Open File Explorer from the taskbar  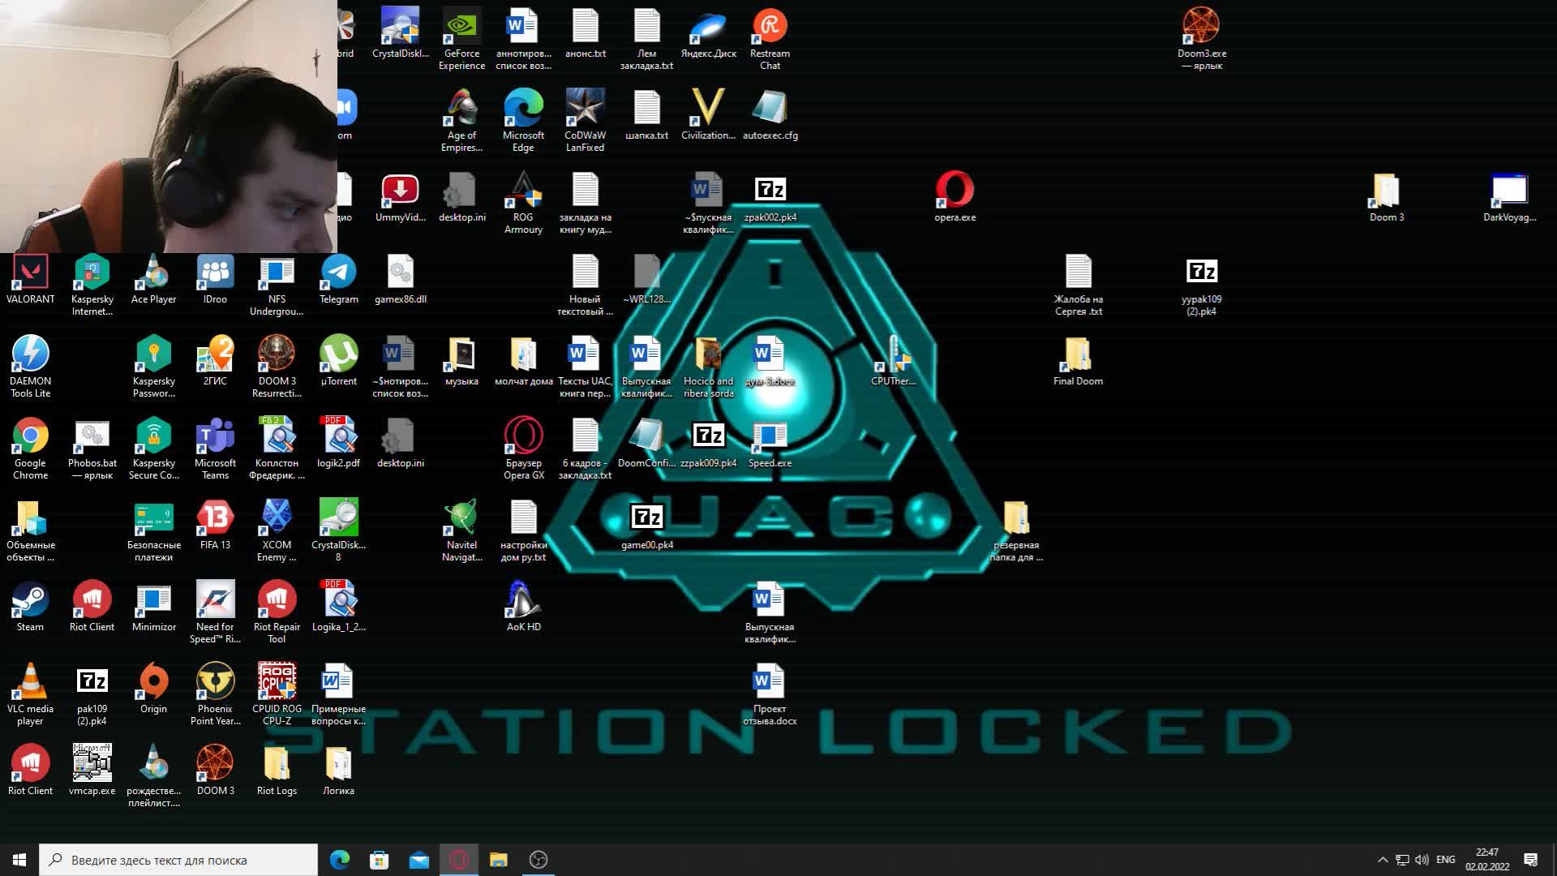pyautogui.click(x=498, y=860)
